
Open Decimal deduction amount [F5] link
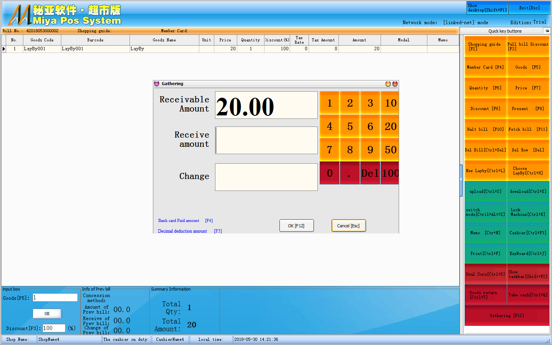point(190,231)
